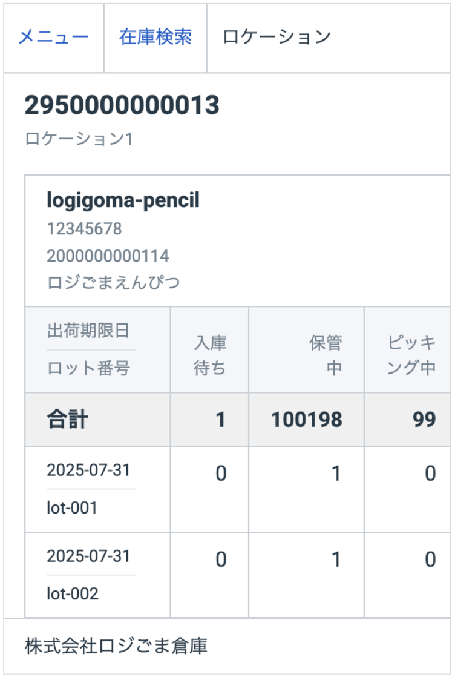Select the lot-001 row

tap(72, 507)
